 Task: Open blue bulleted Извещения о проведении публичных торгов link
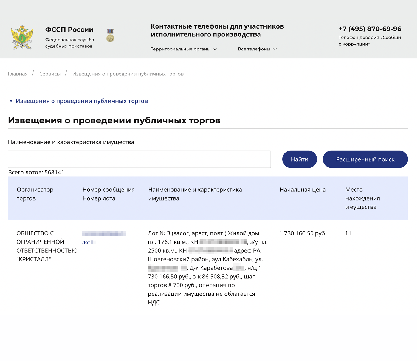[82, 101]
